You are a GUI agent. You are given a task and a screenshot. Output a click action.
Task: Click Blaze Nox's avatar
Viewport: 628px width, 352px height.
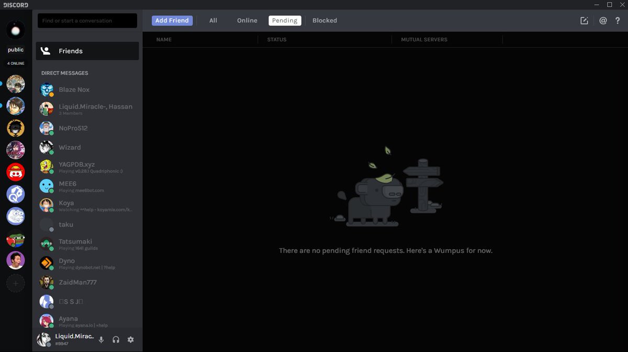pos(47,90)
